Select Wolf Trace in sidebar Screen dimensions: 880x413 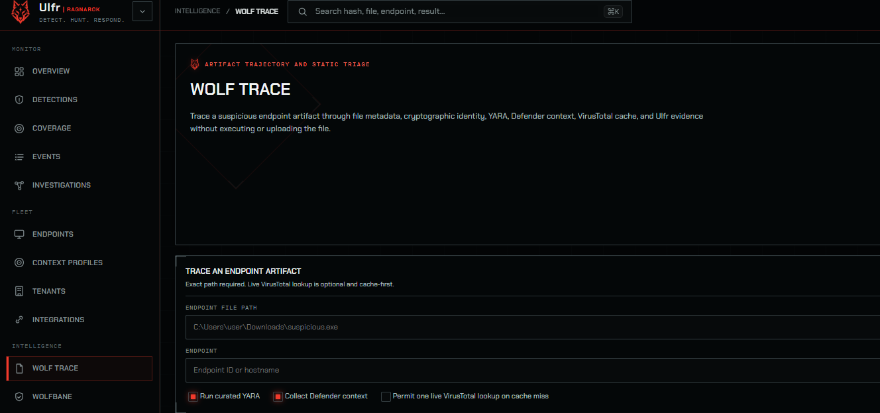80,368
